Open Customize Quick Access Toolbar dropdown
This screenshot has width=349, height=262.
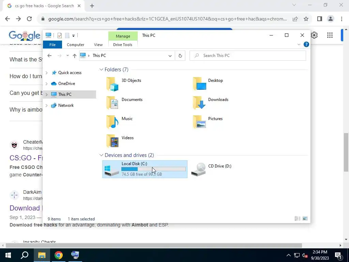coord(73,35)
